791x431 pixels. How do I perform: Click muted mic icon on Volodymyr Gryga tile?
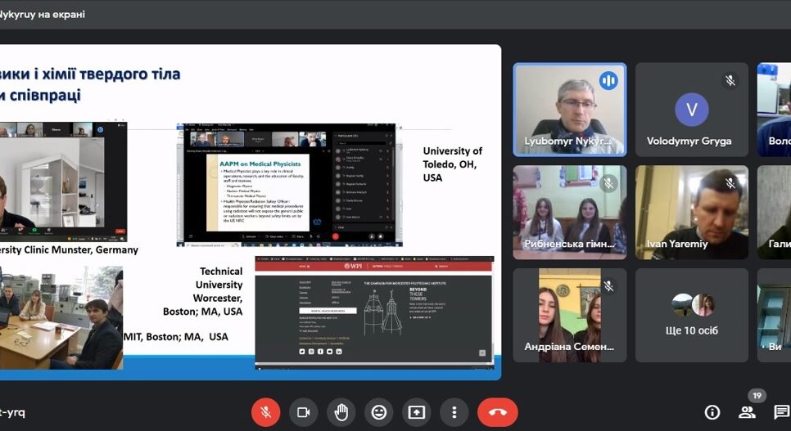pyautogui.click(x=730, y=80)
